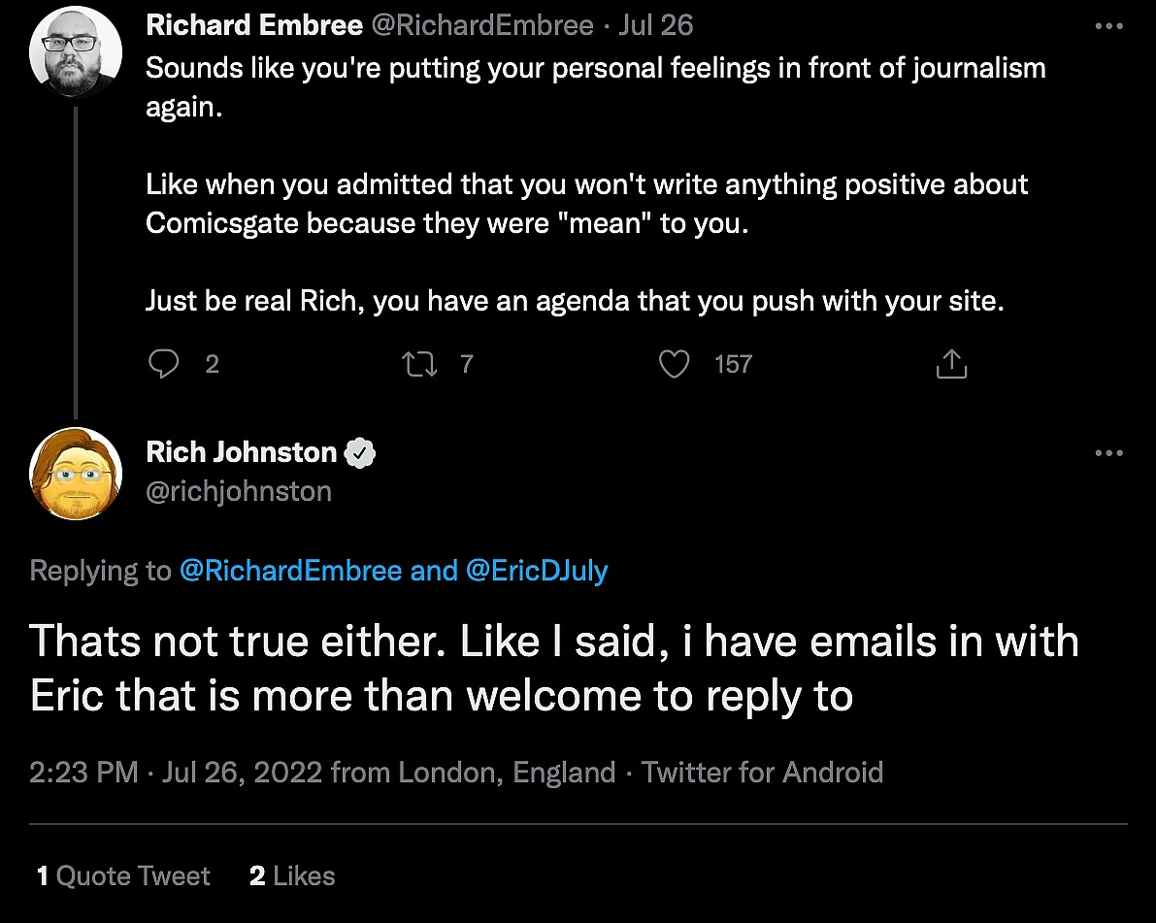Click Richard Embree's profile avatar
Screen dimensions: 1156x923
pos(77,53)
